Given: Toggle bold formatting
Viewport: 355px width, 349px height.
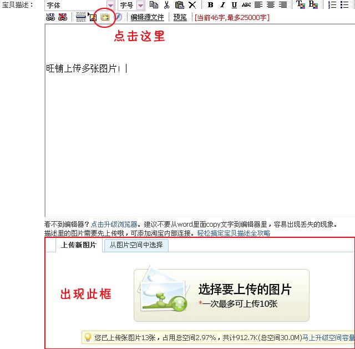Looking at the screenshot, I should 211,5.
